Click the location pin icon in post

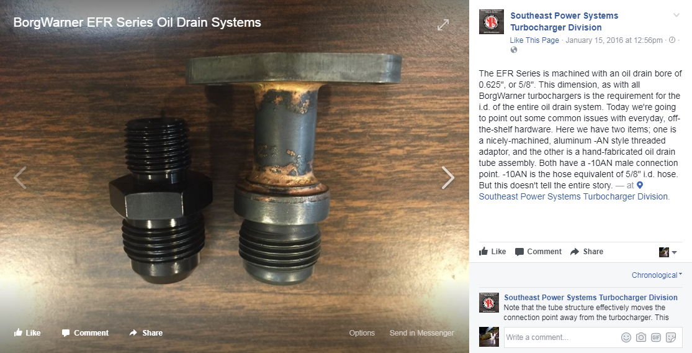point(640,185)
